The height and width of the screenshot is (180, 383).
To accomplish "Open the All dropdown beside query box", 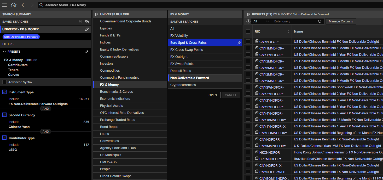I will (x=262, y=21).
